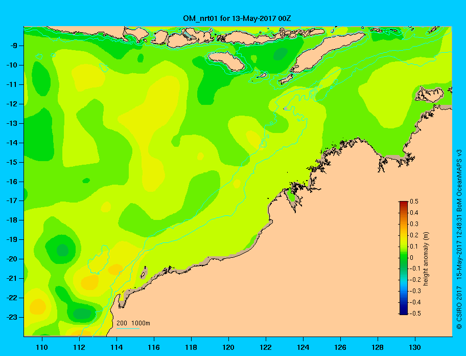Click the -0.2 colorbar tick label
This screenshot has width=466, height=356.
tap(415, 280)
